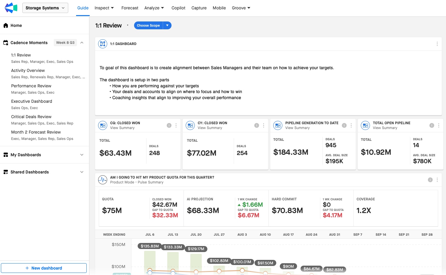The width and height of the screenshot is (446, 275).
Task: Click the pulse chart icon beside quota question
Action: click(x=103, y=180)
